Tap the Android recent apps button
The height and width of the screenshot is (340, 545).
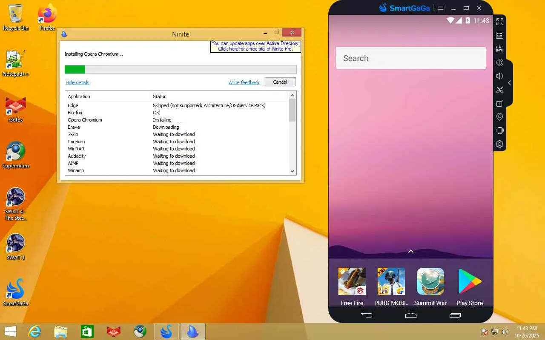click(455, 315)
